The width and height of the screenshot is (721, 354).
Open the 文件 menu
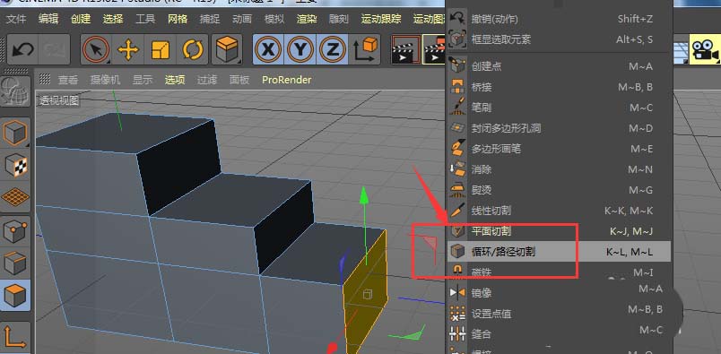[x=16, y=19]
